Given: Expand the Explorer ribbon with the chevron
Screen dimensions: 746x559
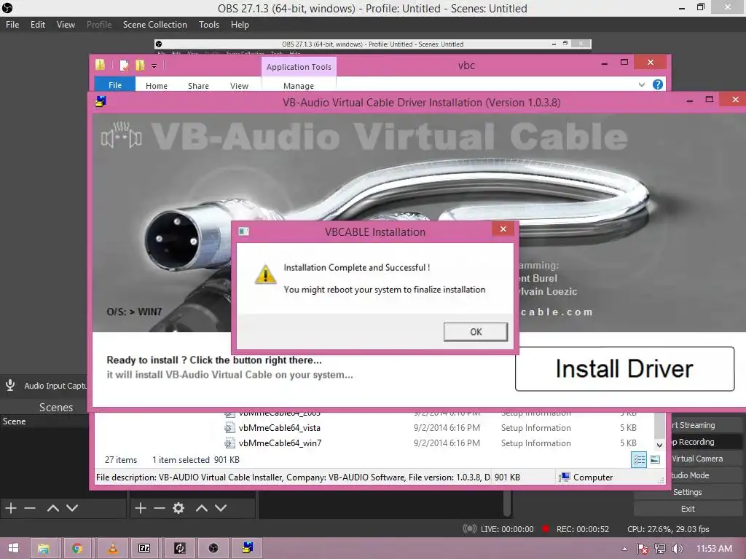Looking at the screenshot, I should pyautogui.click(x=642, y=84).
